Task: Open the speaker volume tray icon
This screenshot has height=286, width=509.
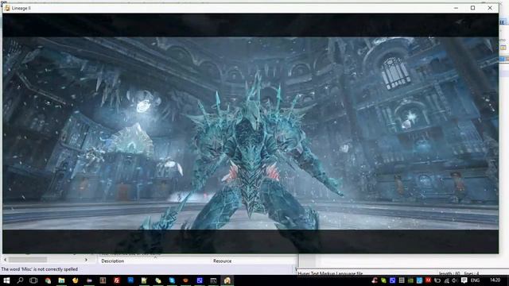Action: point(454,280)
